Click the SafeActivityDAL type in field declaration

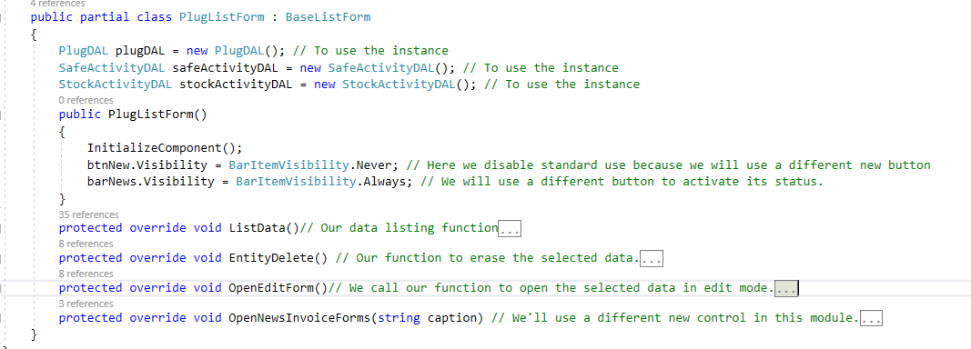click(x=112, y=67)
